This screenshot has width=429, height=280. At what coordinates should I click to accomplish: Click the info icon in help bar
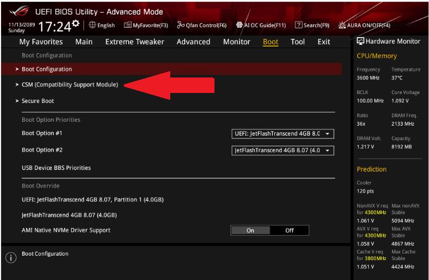[x=11, y=258]
